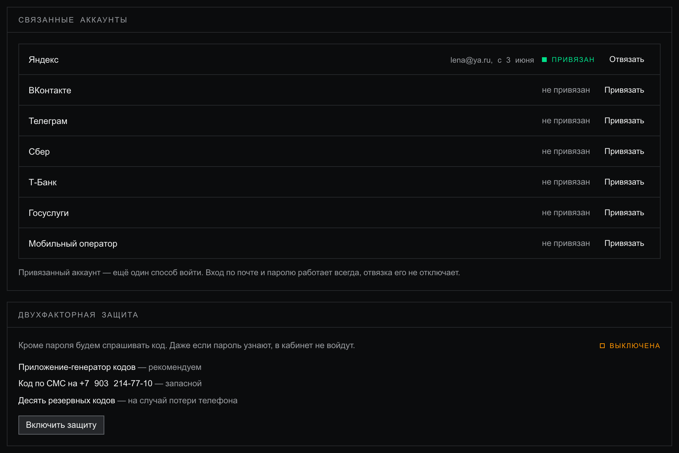
Task: Click the Сбер account name
Action: 39,152
